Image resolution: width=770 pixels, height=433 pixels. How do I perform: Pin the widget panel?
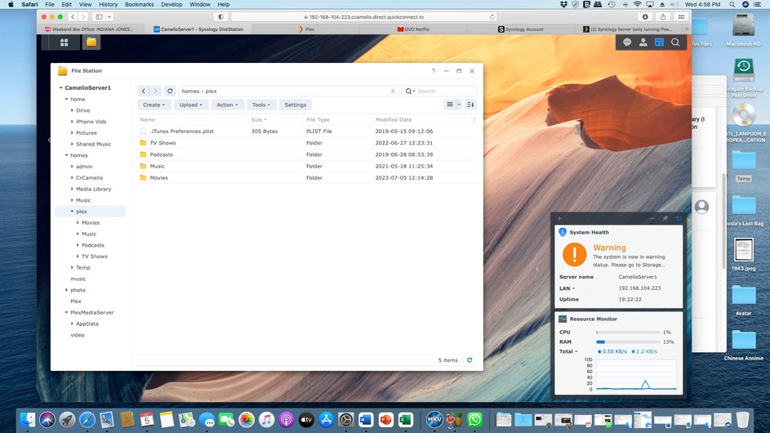tap(665, 218)
